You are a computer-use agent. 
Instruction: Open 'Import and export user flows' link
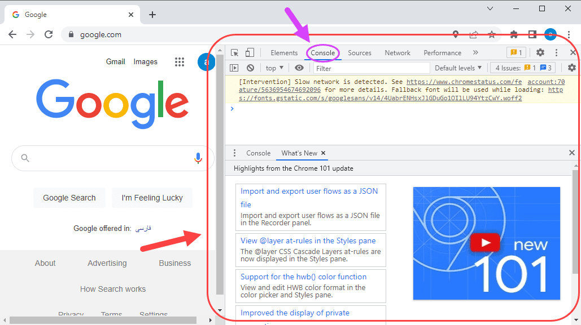click(x=309, y=198)
